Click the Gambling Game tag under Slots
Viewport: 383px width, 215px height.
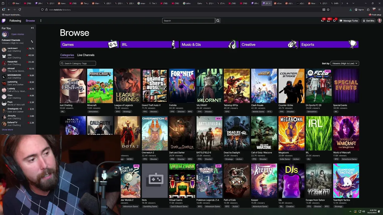tap(150, 206)
